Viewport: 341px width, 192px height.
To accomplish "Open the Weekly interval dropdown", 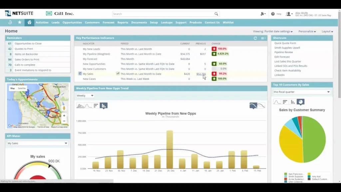I will click(85, 96).
